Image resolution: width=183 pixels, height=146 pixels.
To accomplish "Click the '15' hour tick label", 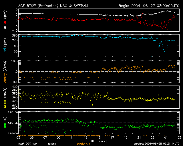I will coord(99,138).
